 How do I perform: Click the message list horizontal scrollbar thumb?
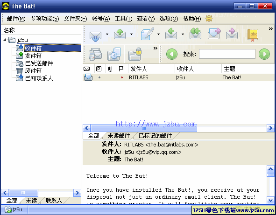coord(144,128)
